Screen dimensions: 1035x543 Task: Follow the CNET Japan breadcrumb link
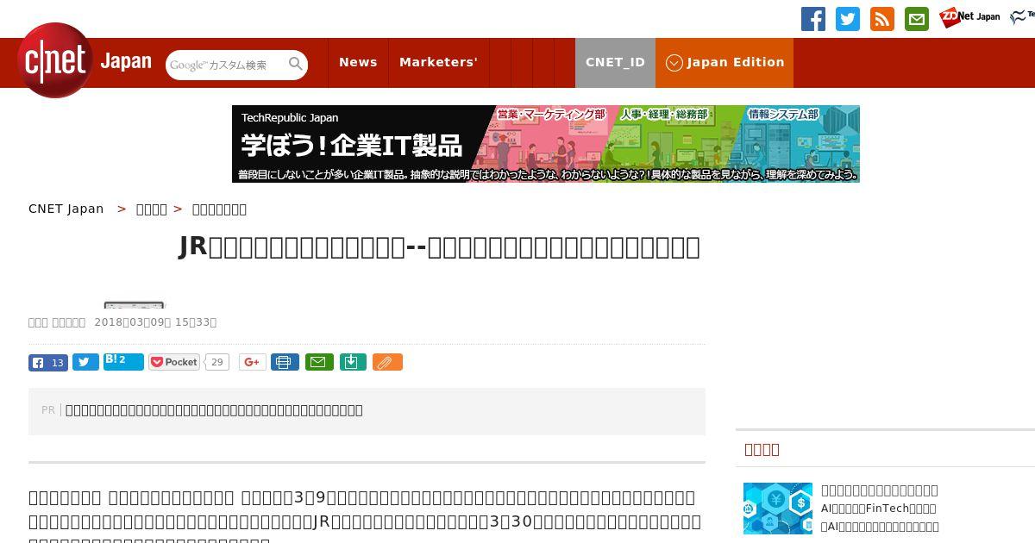click(x=66, y=209)
